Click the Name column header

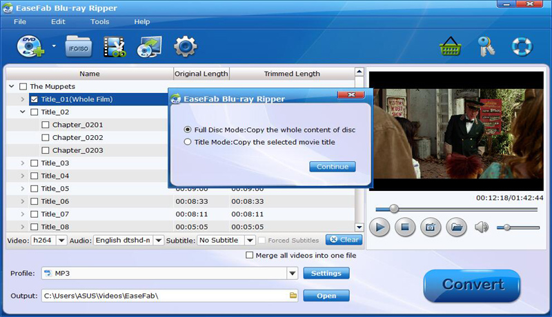coord(90,74)
